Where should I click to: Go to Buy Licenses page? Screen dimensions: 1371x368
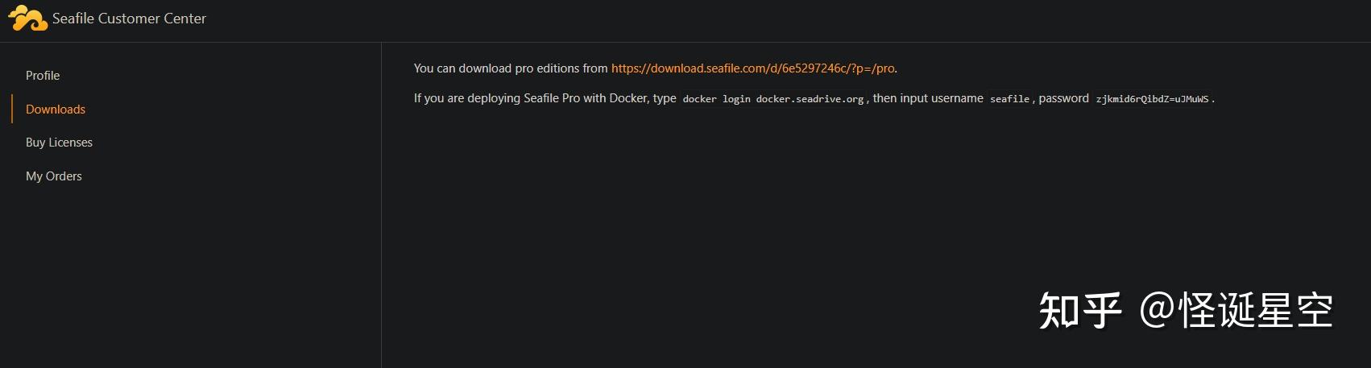tap(59, 143)
